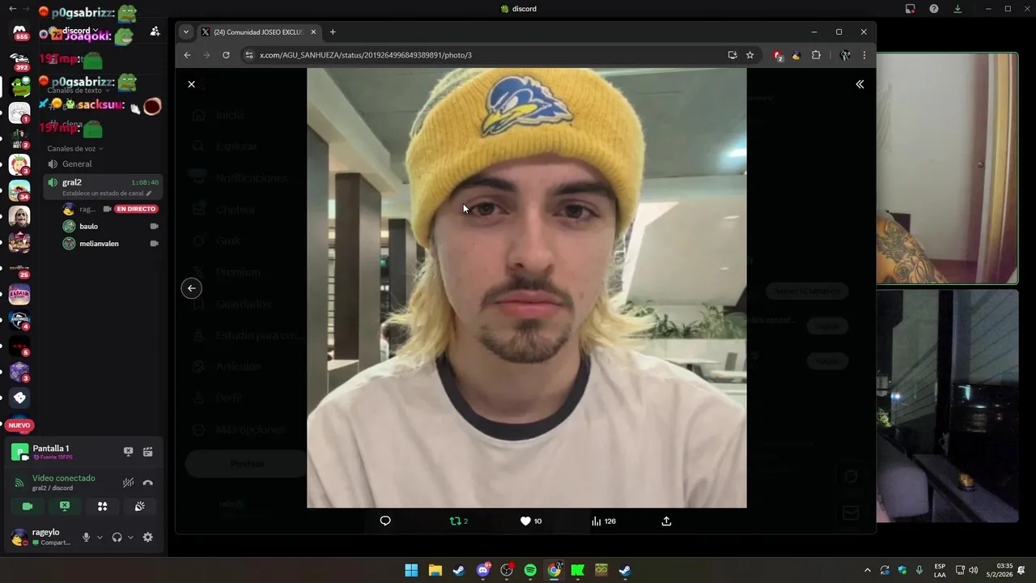Toggle noise suppression in voice panel

coord(128,483)
